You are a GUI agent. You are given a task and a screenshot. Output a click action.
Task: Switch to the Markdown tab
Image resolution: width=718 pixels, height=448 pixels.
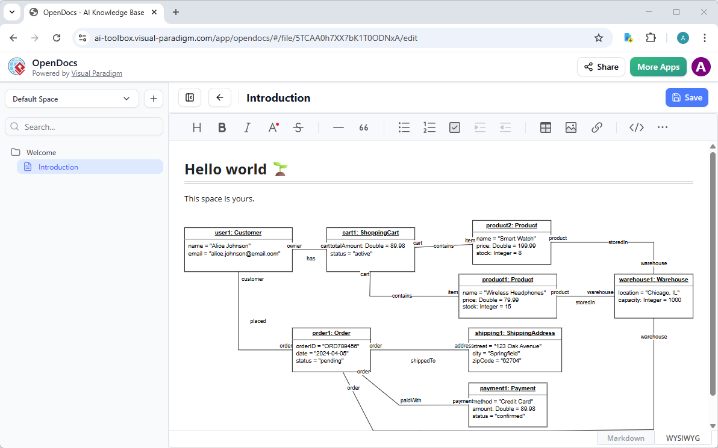tap(625, 438)
